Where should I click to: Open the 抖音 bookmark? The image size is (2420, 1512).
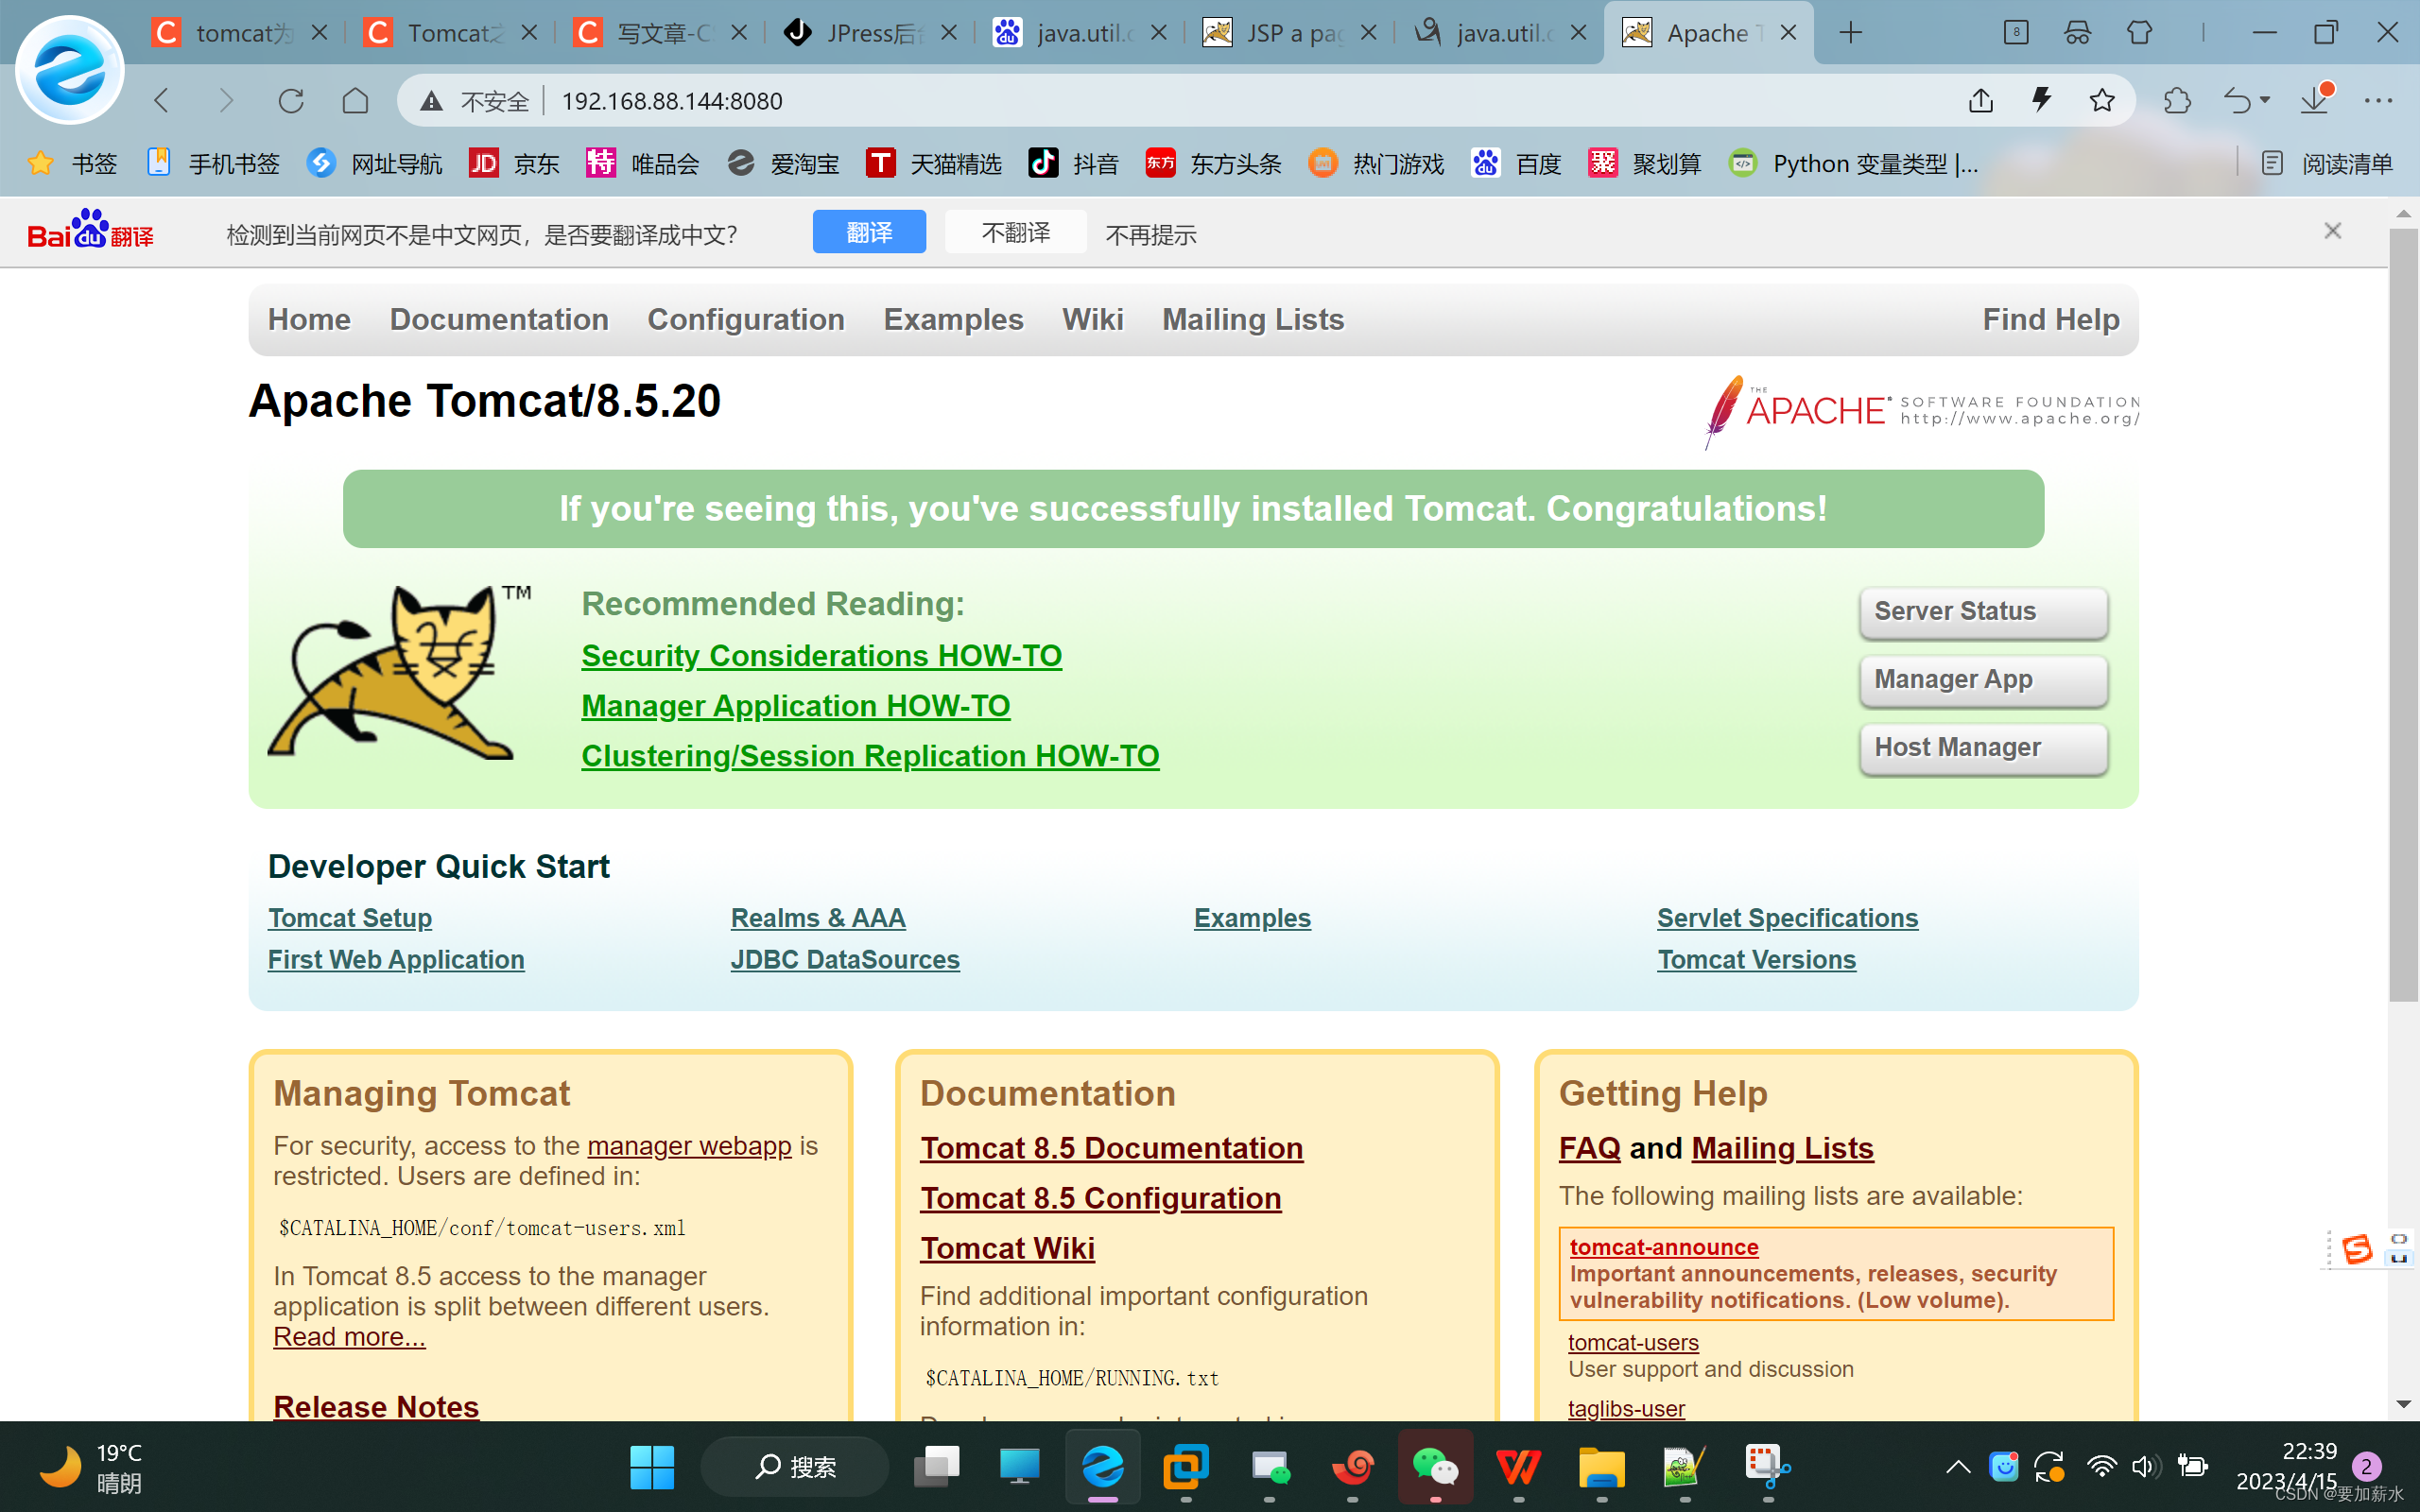1073,163
